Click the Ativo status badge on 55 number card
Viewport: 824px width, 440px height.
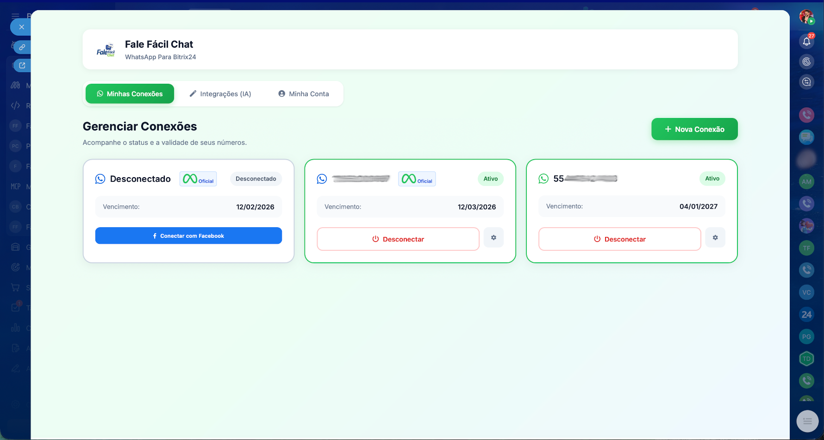712,179
